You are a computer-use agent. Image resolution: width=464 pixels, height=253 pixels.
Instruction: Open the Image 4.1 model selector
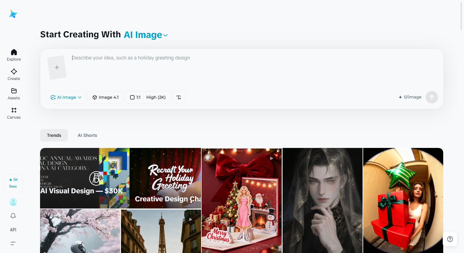[x=106, y=97]
